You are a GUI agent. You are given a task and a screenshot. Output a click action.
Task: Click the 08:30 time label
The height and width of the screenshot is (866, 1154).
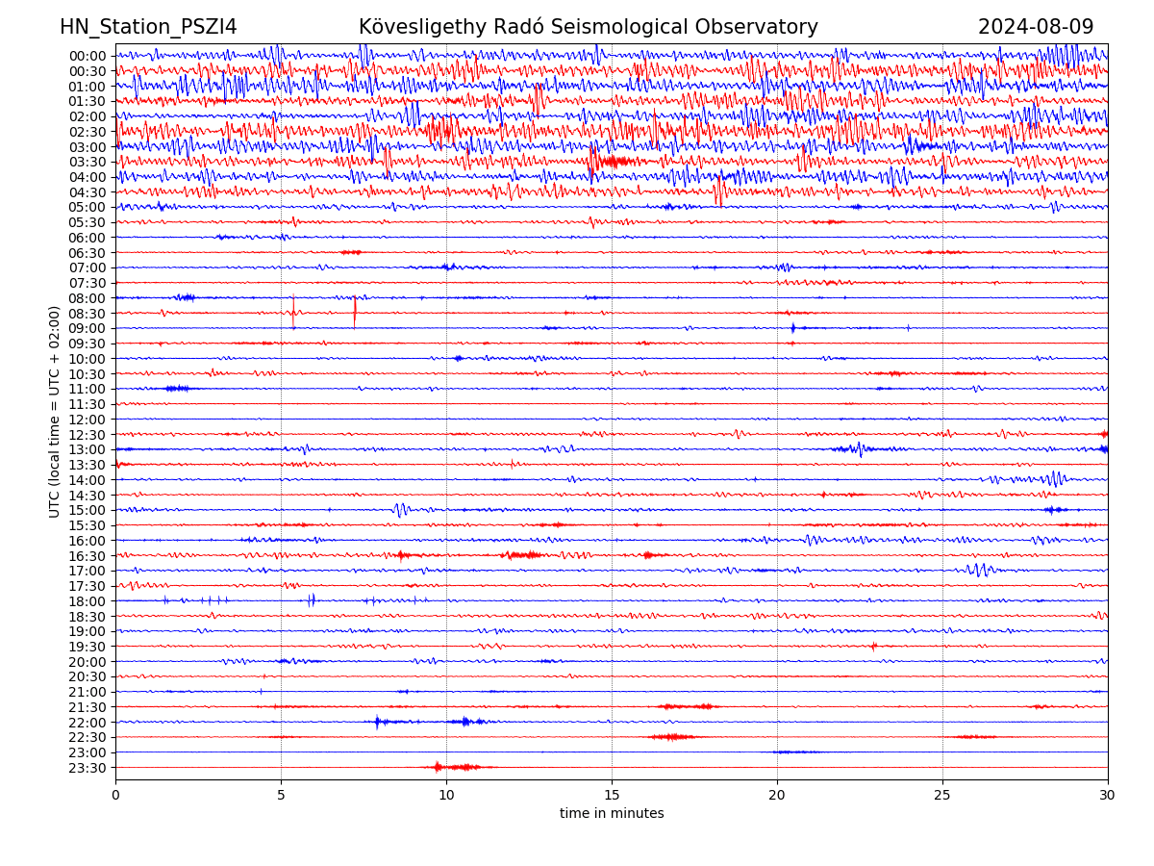[x=88, y=314]
